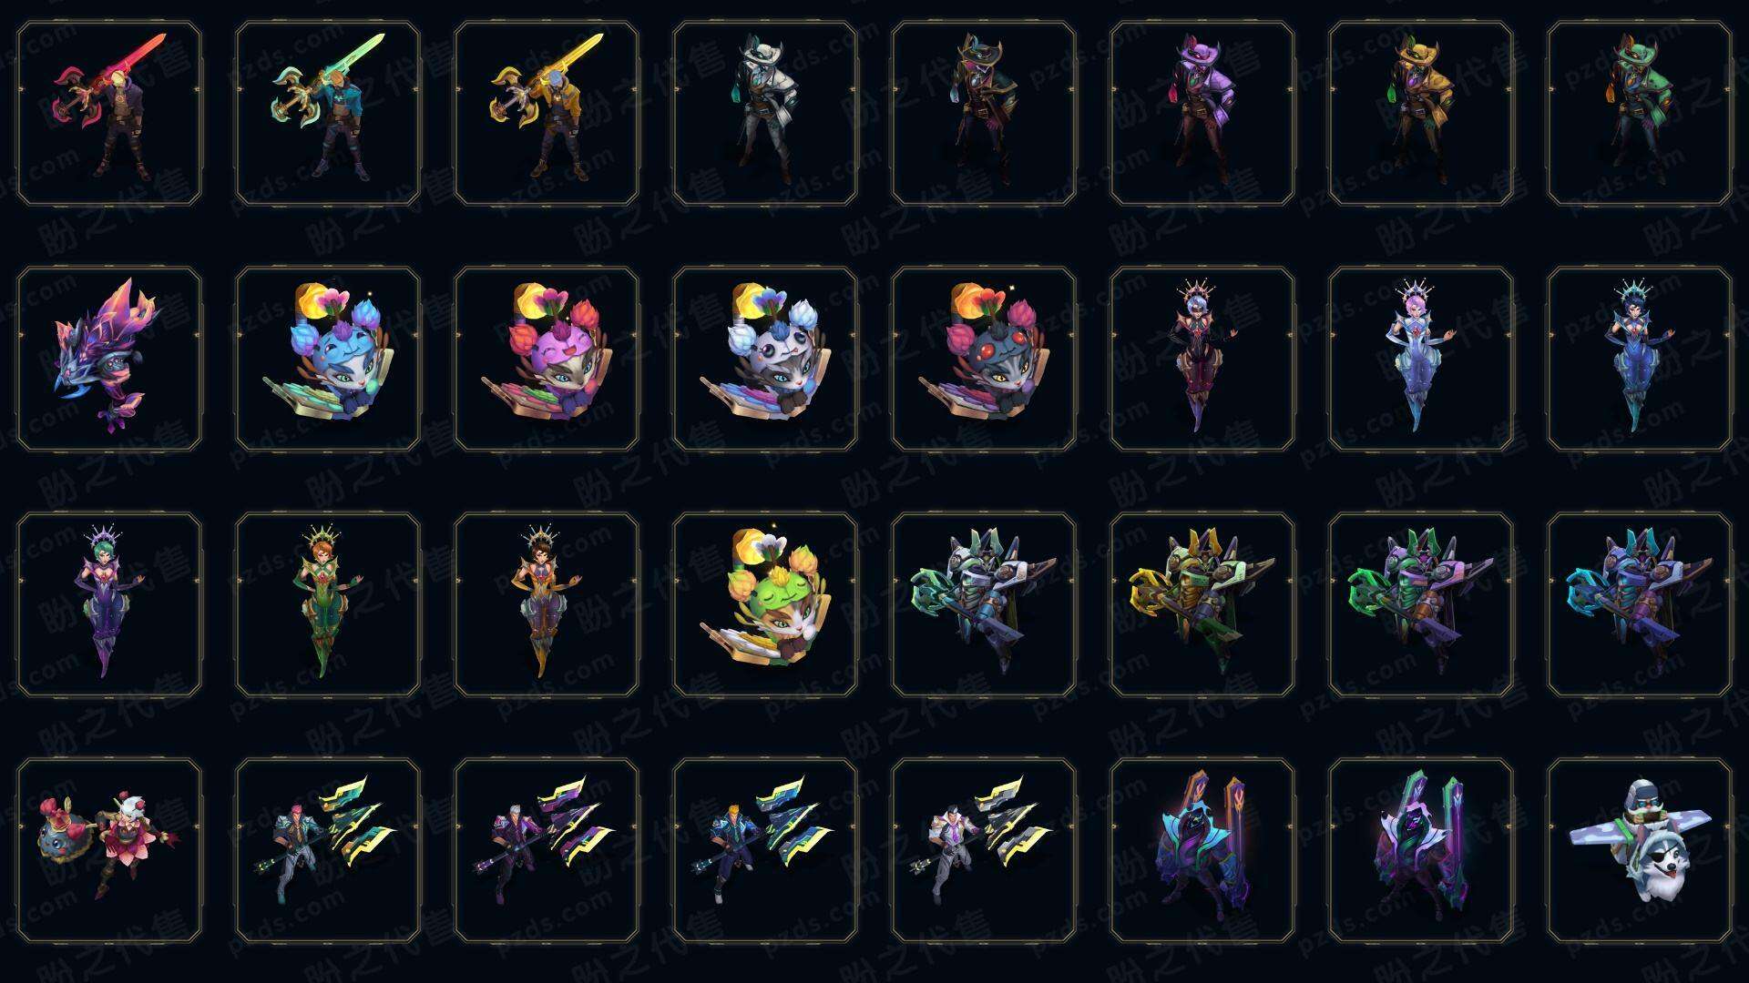
Task: Select the teal-green greatsword chroma skin
Action: (328, 113)
